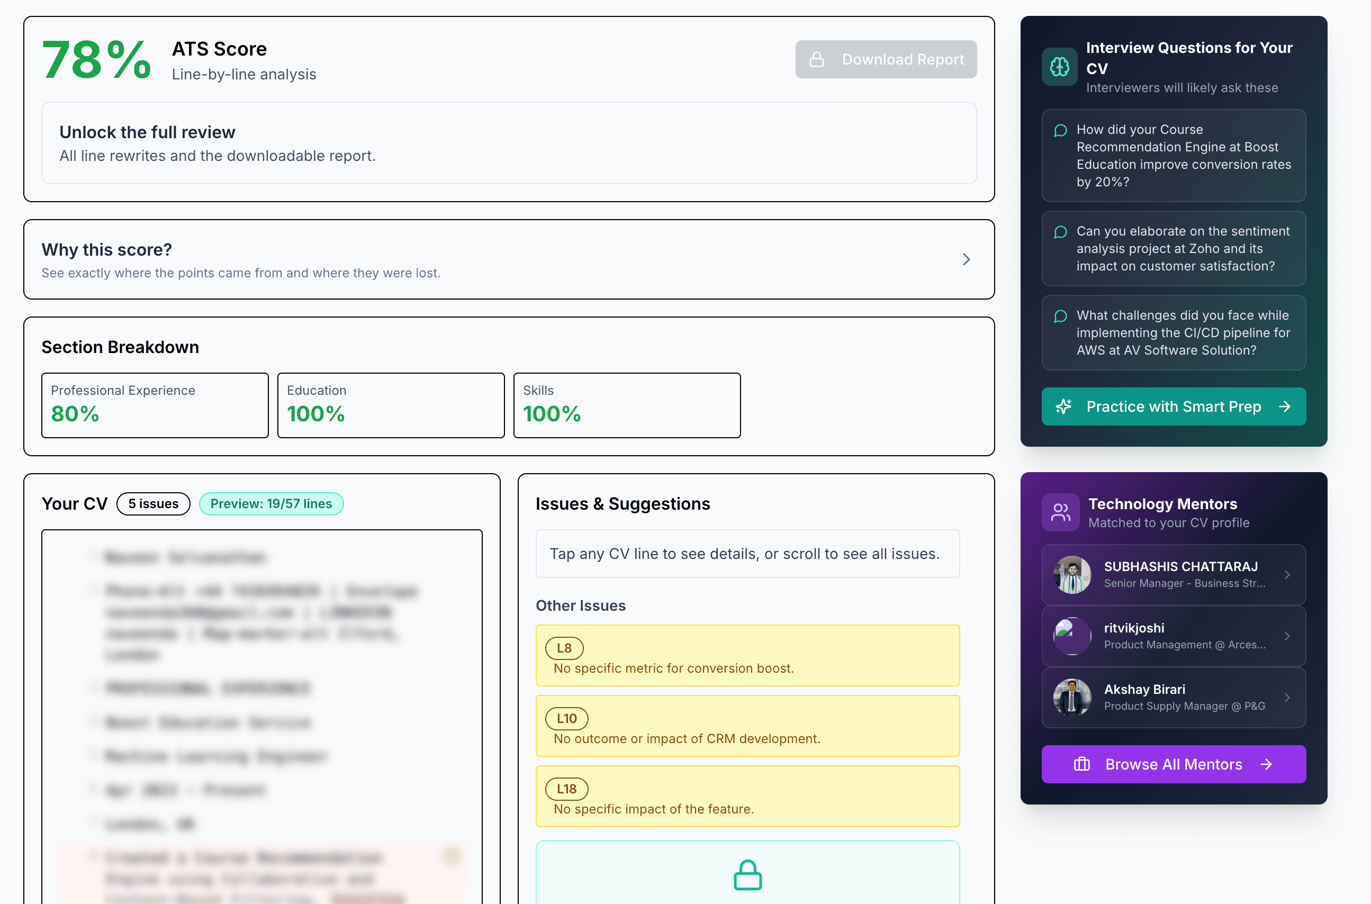1371x904 pixels.
Task: Click the briefcase icon on Browse All Mentors
Action: pyautogui.click(x=1081, y=764)
